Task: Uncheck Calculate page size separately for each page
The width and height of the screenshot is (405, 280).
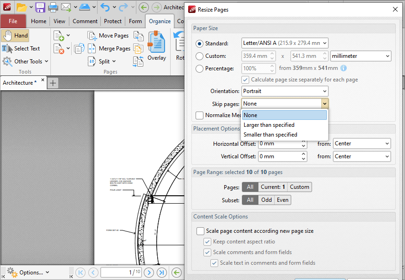Action: coord(245,79)
